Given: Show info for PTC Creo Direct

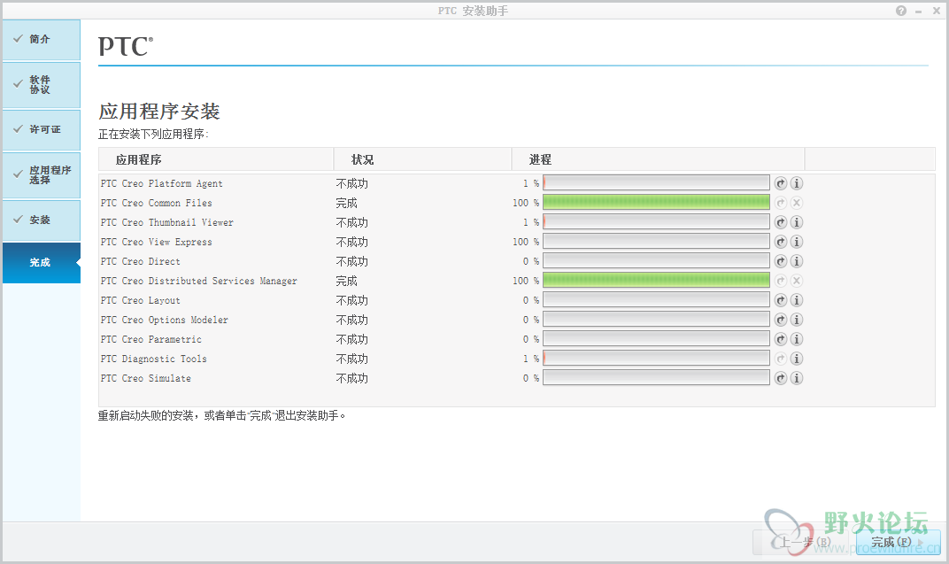Looking at the screenshot, I should [797, 261].
